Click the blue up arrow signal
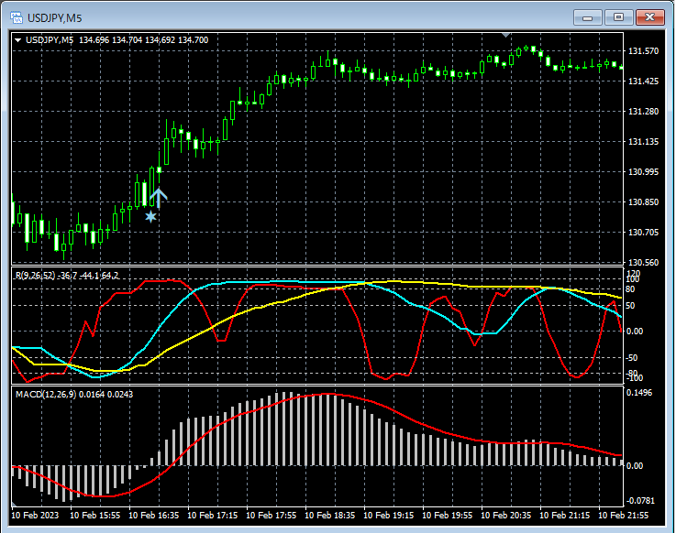The image size is (676, 533). tap(158, 198)
